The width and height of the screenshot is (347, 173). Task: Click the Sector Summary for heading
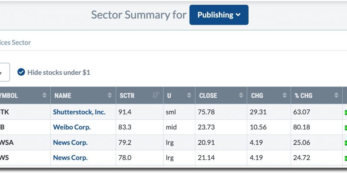coord(139,15)
